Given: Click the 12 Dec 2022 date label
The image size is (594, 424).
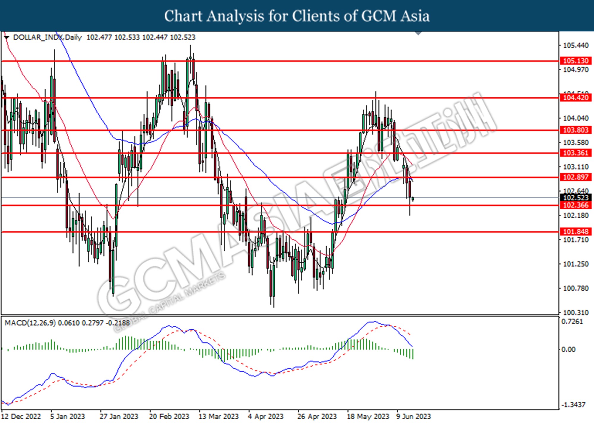Looking at the screenshot, I should coord(21,416).
